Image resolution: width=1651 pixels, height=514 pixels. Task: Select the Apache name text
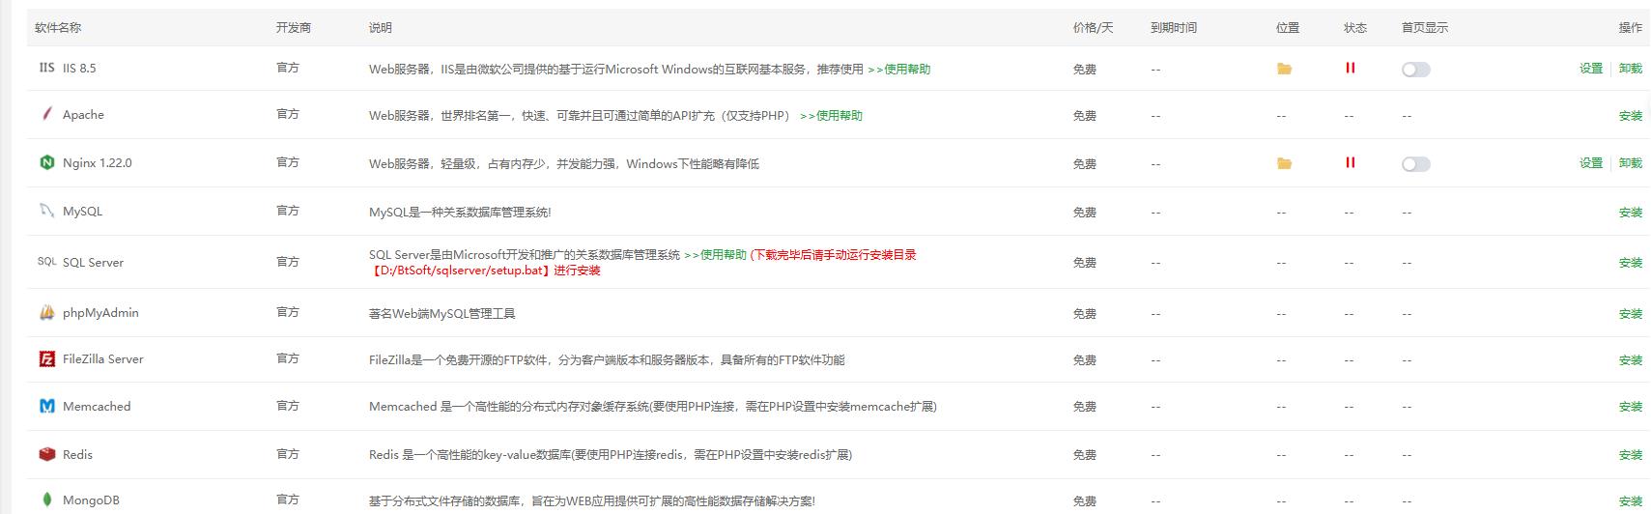(83, 115)
